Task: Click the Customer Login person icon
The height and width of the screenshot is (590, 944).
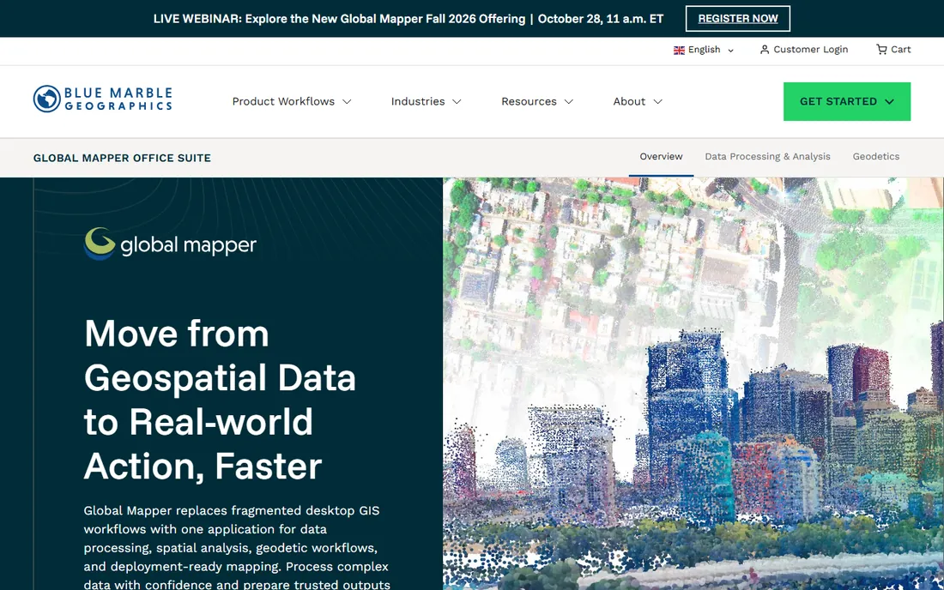Action: (764, 50)
